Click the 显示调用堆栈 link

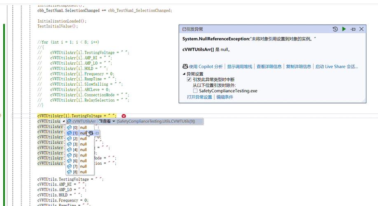point(239,66)
